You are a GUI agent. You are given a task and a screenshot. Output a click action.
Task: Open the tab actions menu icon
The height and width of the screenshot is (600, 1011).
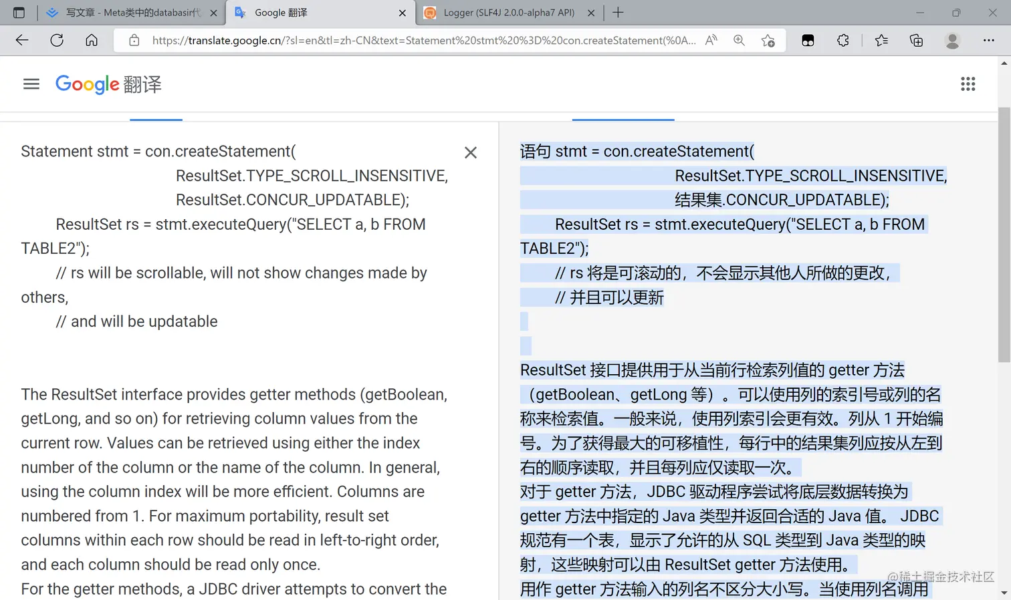click(x=19, y=13)
